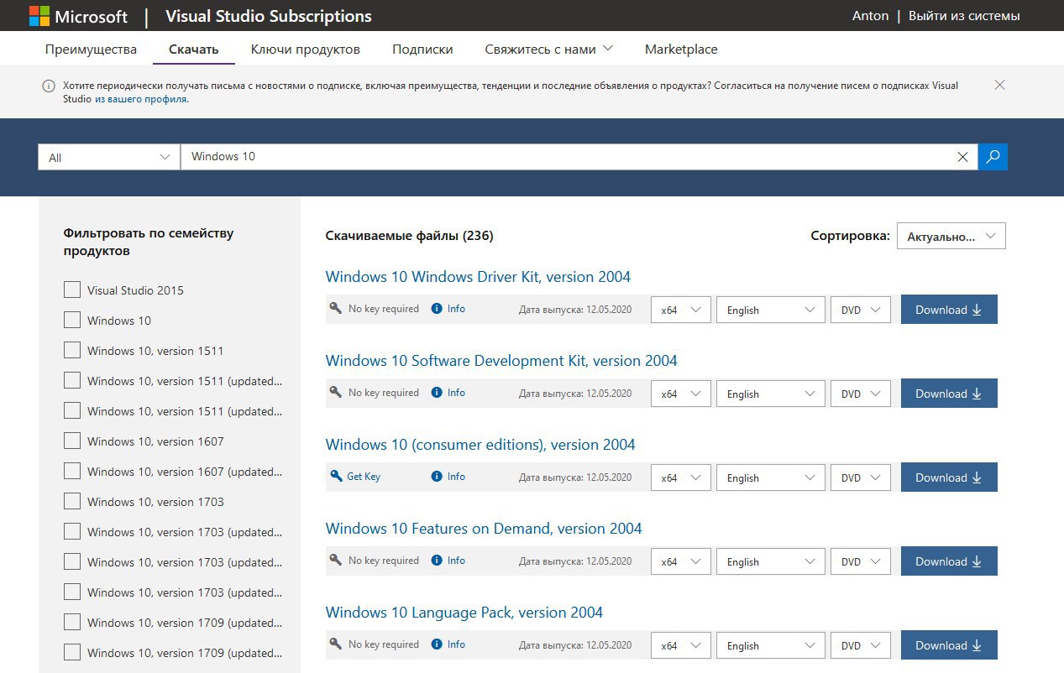The image size is (1064, 673).
Task: Click Info icon for Windows Driver Kit
Action: pos(437,309)
